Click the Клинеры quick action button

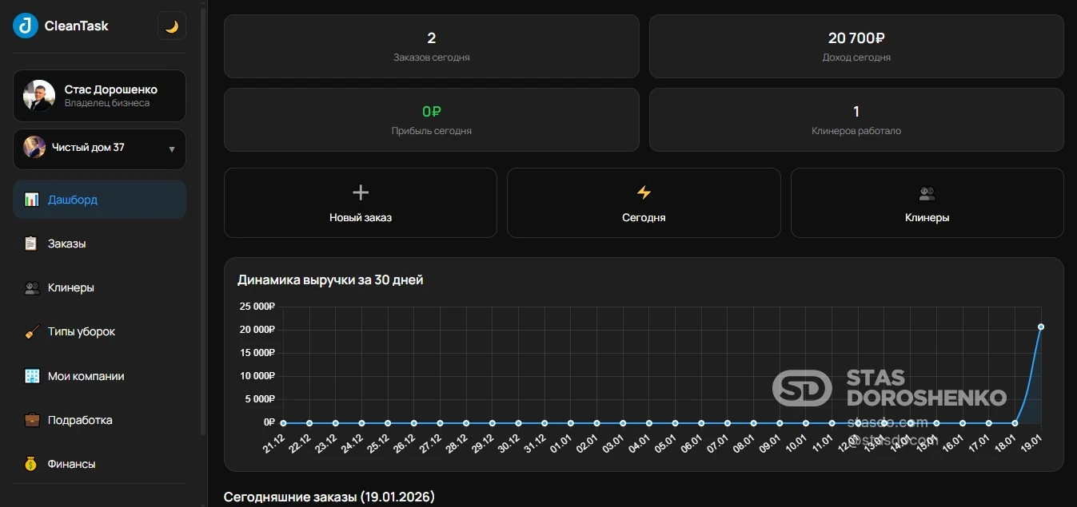[927, 202]
